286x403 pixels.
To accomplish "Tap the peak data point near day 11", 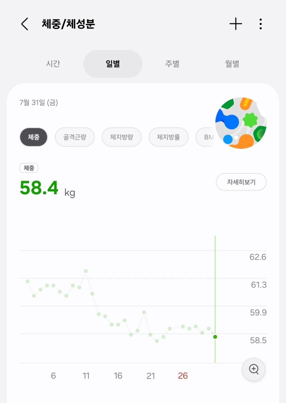I will point(86,271).
